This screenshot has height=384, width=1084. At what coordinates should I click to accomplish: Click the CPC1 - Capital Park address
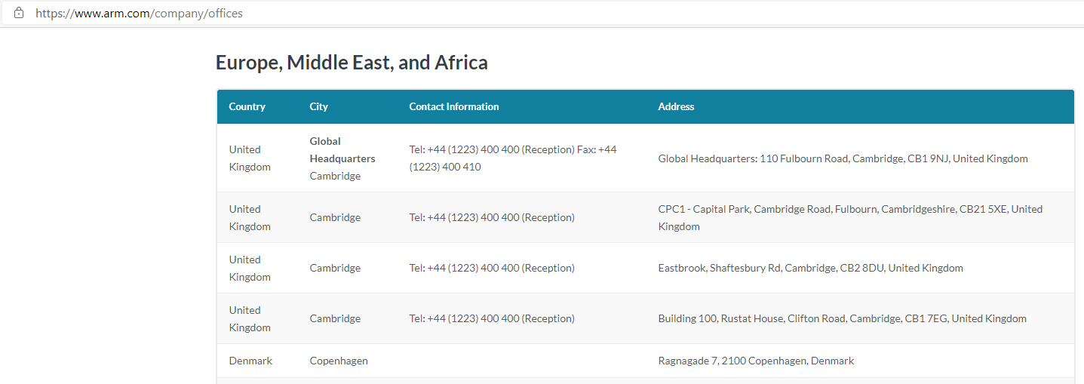850,217
